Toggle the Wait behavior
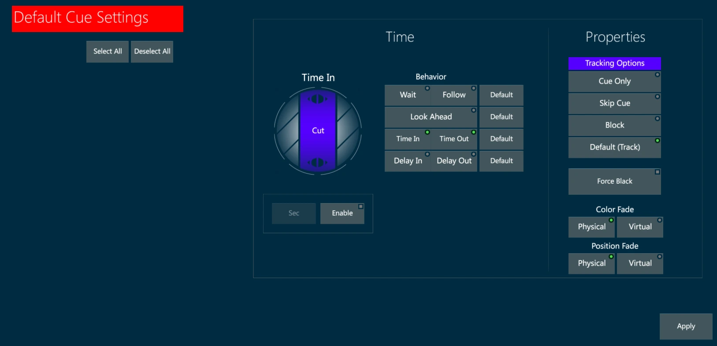 tap(408, 95)
